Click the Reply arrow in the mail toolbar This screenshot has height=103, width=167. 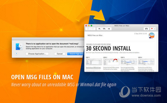pyautogui.click(x=99, y=29)
